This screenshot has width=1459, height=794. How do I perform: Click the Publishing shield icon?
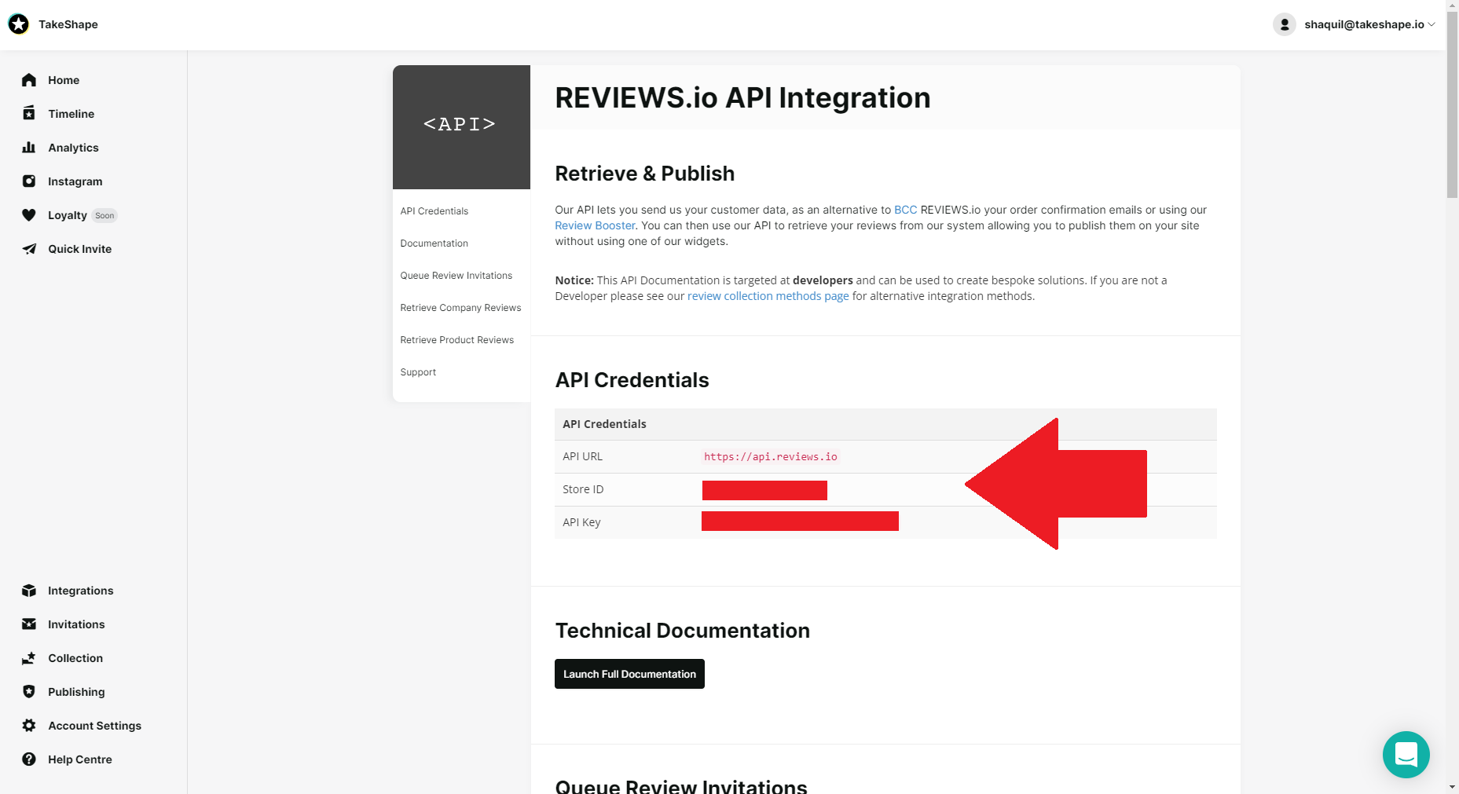point(29,692)
